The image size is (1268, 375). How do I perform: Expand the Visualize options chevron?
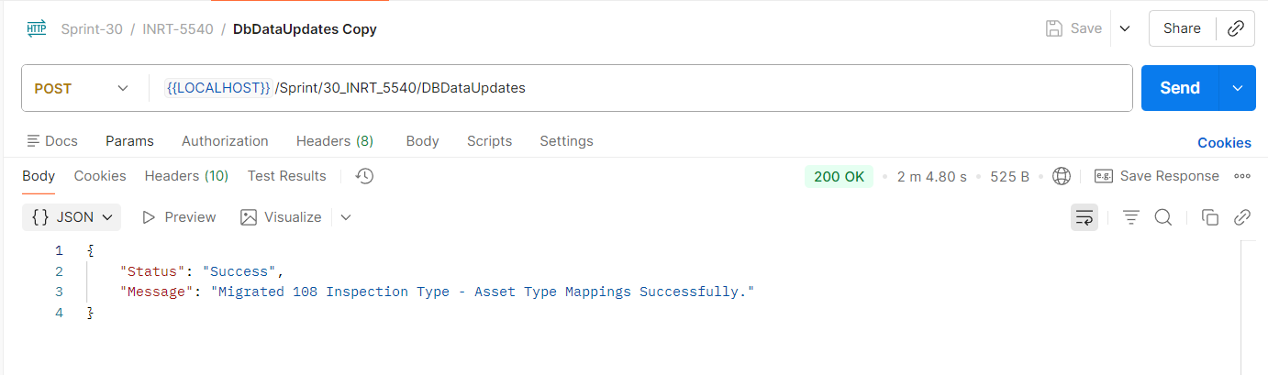coord(345,217)
